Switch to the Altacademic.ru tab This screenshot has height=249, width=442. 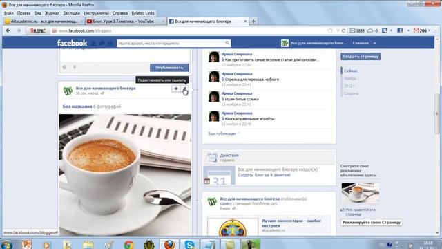coord(44,21)
